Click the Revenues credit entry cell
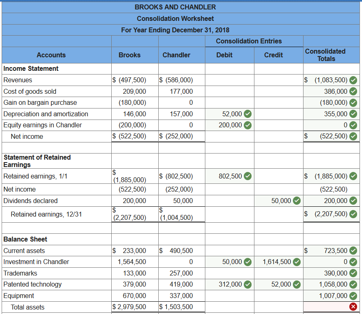Image resolution: width=362 pixels, height=314 pixels. (x=279, y=80)
